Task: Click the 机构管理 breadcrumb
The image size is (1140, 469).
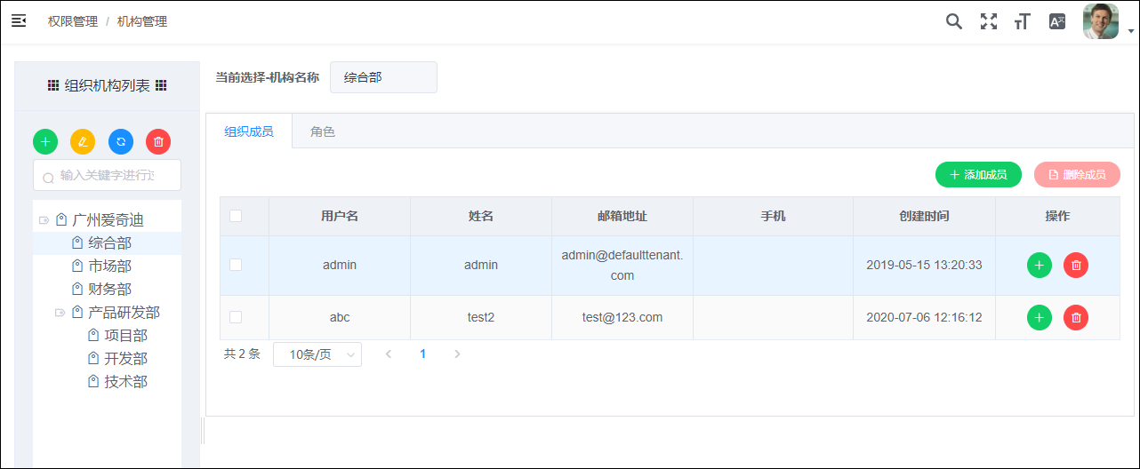Action: tap(142, 21)
